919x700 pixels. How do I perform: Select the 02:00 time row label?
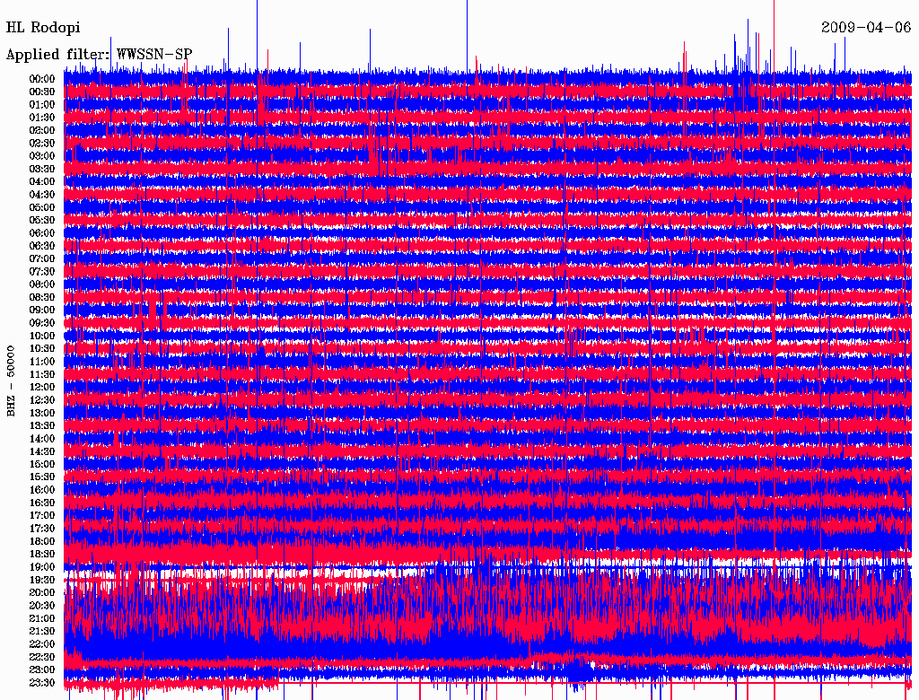[x=42, y=130]
